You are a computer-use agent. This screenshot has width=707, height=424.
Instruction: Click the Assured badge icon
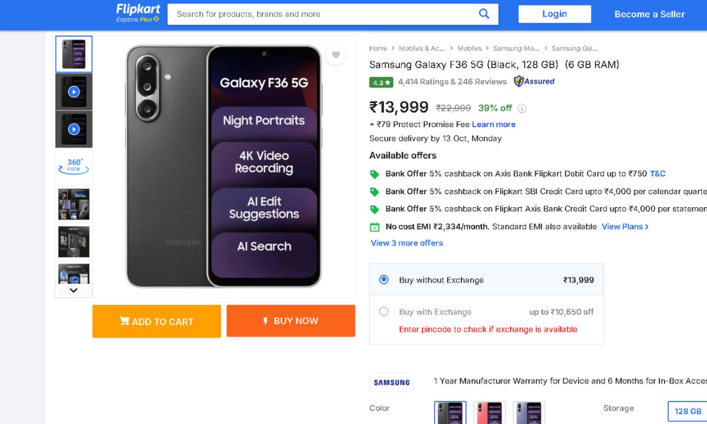click(534, 81)
